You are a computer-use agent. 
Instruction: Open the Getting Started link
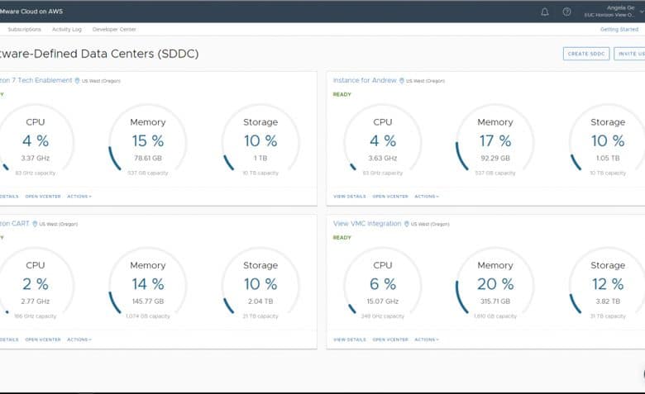(x=619, y=30)
